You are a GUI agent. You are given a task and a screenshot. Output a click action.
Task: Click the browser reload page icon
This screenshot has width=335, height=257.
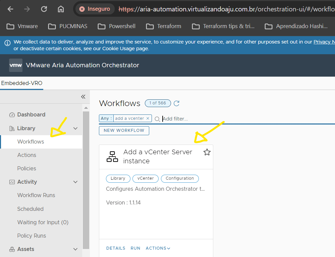pyautogui.click(x=44, y=9)
